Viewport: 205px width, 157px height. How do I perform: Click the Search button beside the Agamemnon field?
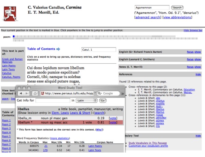177,8
